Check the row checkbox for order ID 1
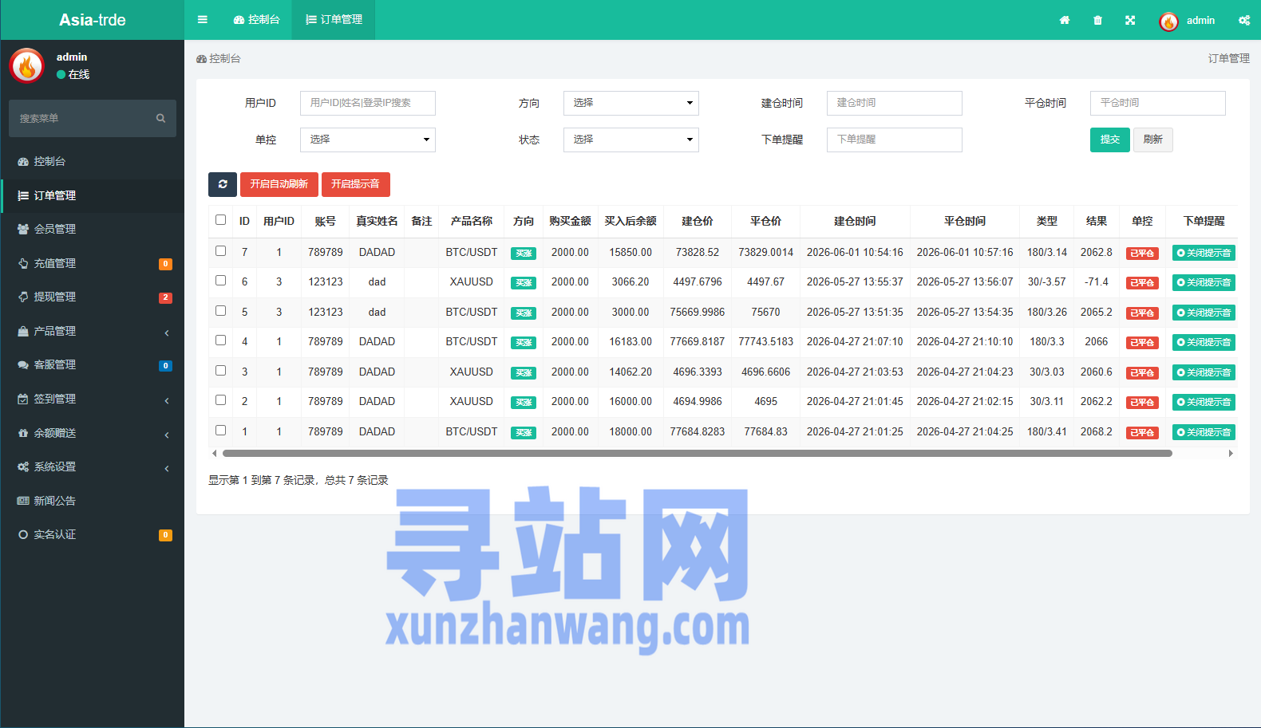Image resolution: width=1261 pixels, height=728 pixels. (x=221, y=431)
